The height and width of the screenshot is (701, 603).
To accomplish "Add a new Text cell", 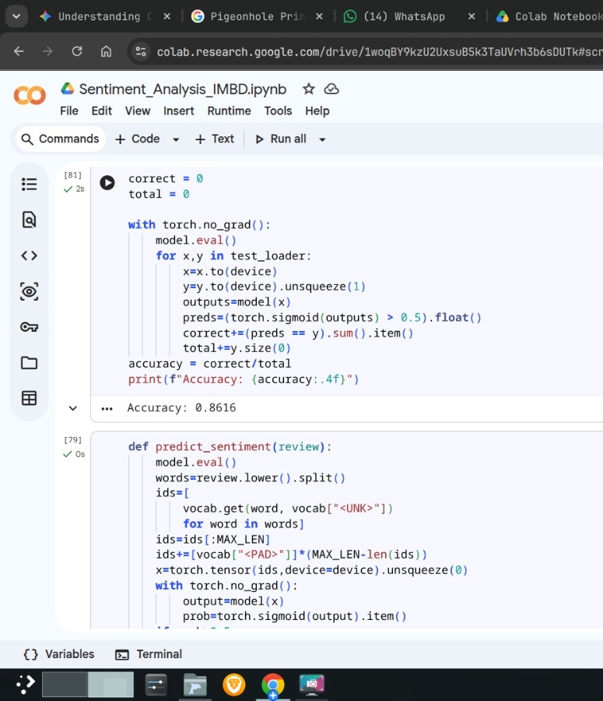I will [215, 139].
